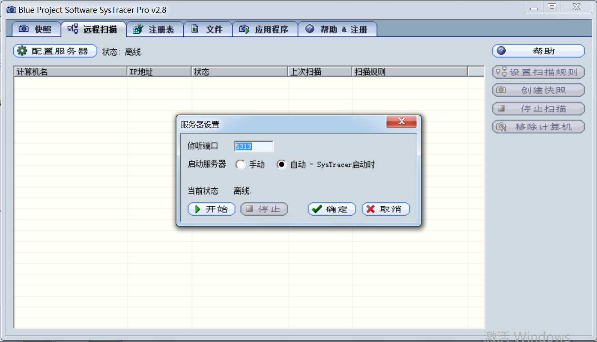Close the 服务器设置 dialog with red X
This screenshot has height=342, width=597.
point(401,122)
